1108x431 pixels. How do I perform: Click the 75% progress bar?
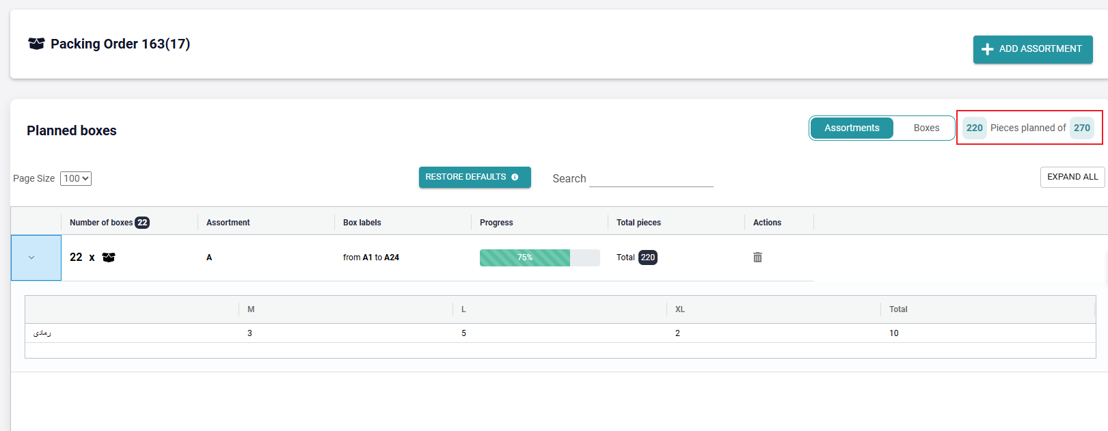pos(539,258)
